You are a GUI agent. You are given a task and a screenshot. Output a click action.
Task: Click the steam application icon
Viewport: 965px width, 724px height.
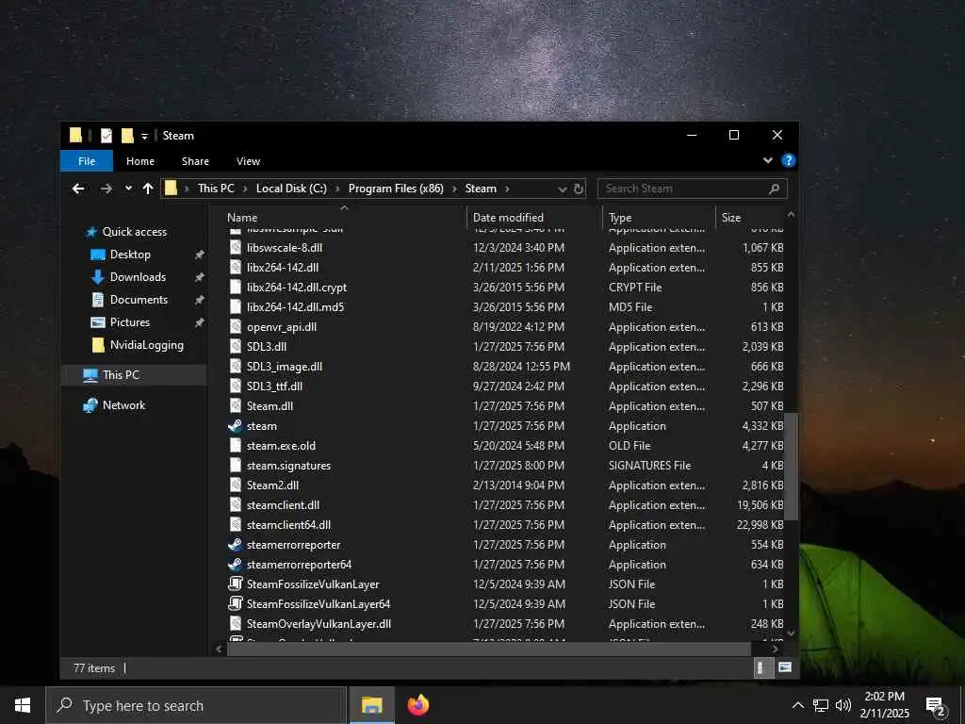point(235,426)
